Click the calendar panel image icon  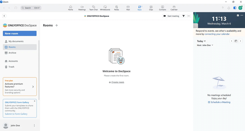click(x=238, y=15)
